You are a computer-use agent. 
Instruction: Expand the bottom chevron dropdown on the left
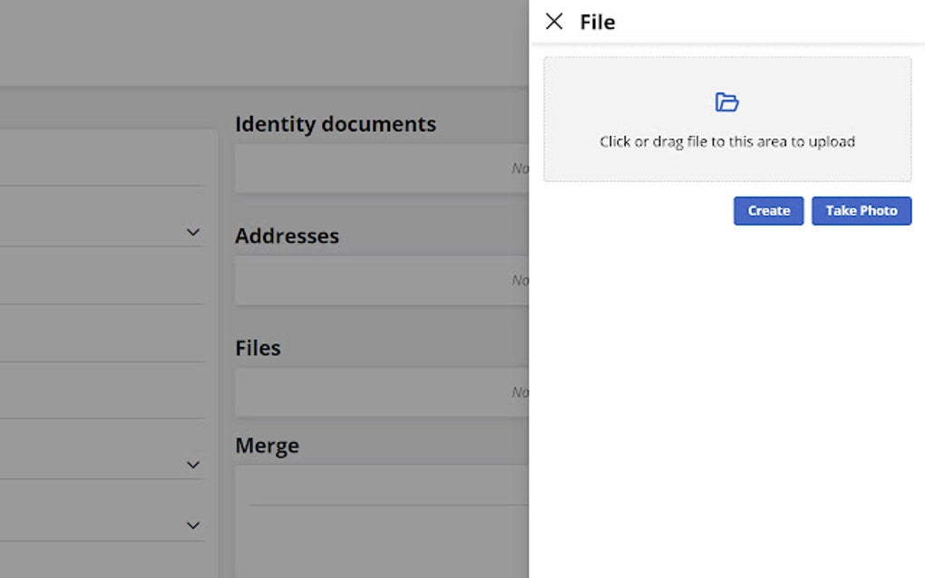(192, 524)
